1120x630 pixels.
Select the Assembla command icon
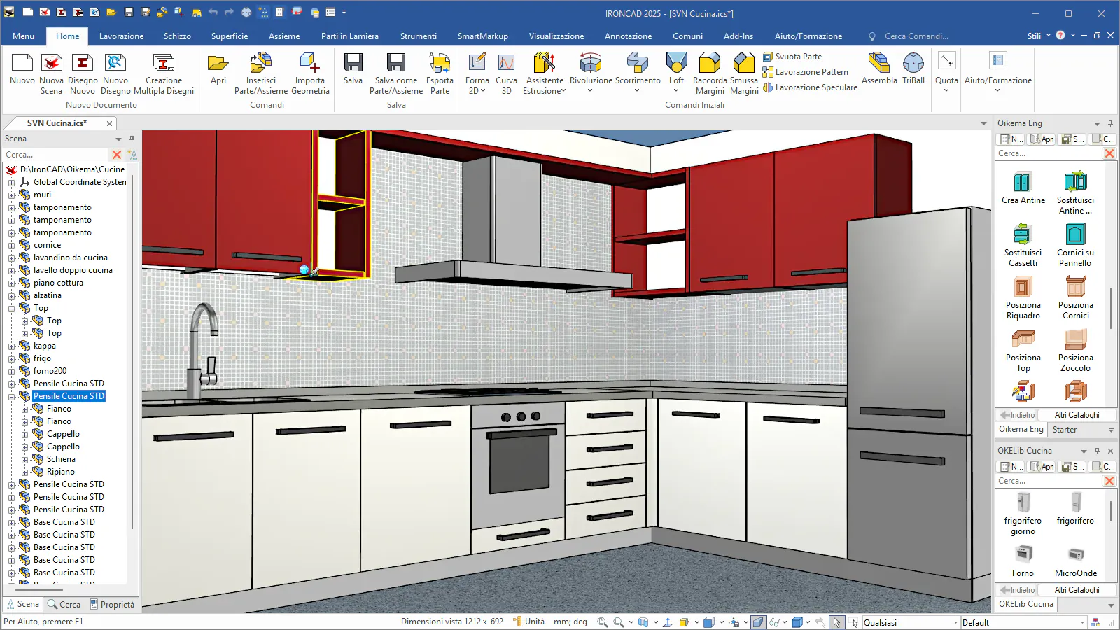pyautogui.click(x=878, y=64)
